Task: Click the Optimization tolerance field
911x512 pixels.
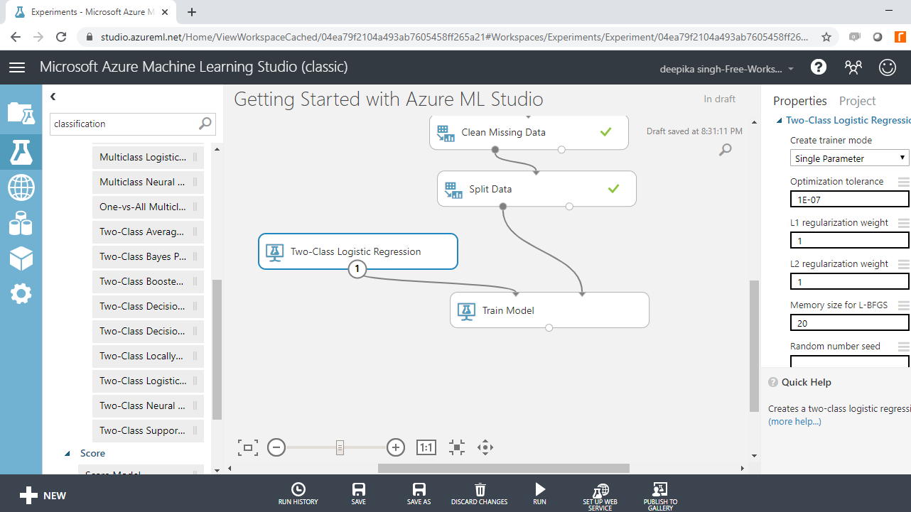Action: [x=849, y=200]
